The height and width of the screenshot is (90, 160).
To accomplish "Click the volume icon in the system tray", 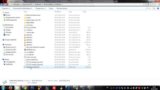I will 125,88.
